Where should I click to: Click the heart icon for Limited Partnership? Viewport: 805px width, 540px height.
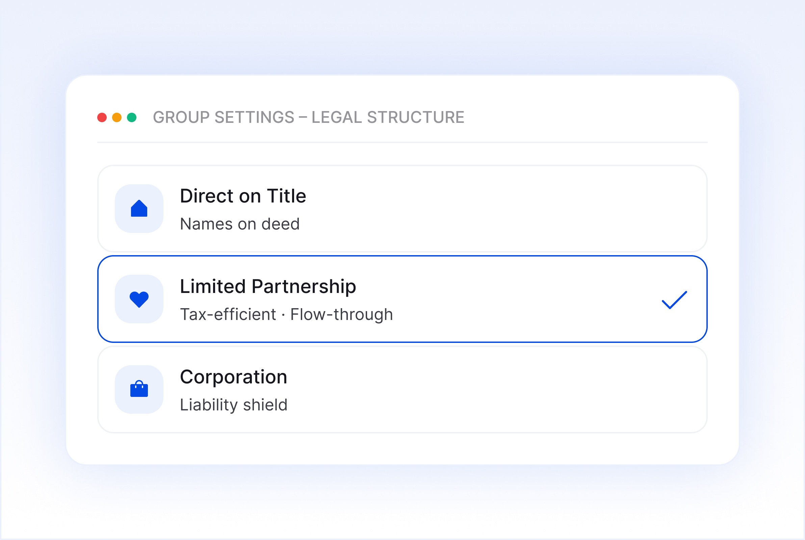point(139,299)
